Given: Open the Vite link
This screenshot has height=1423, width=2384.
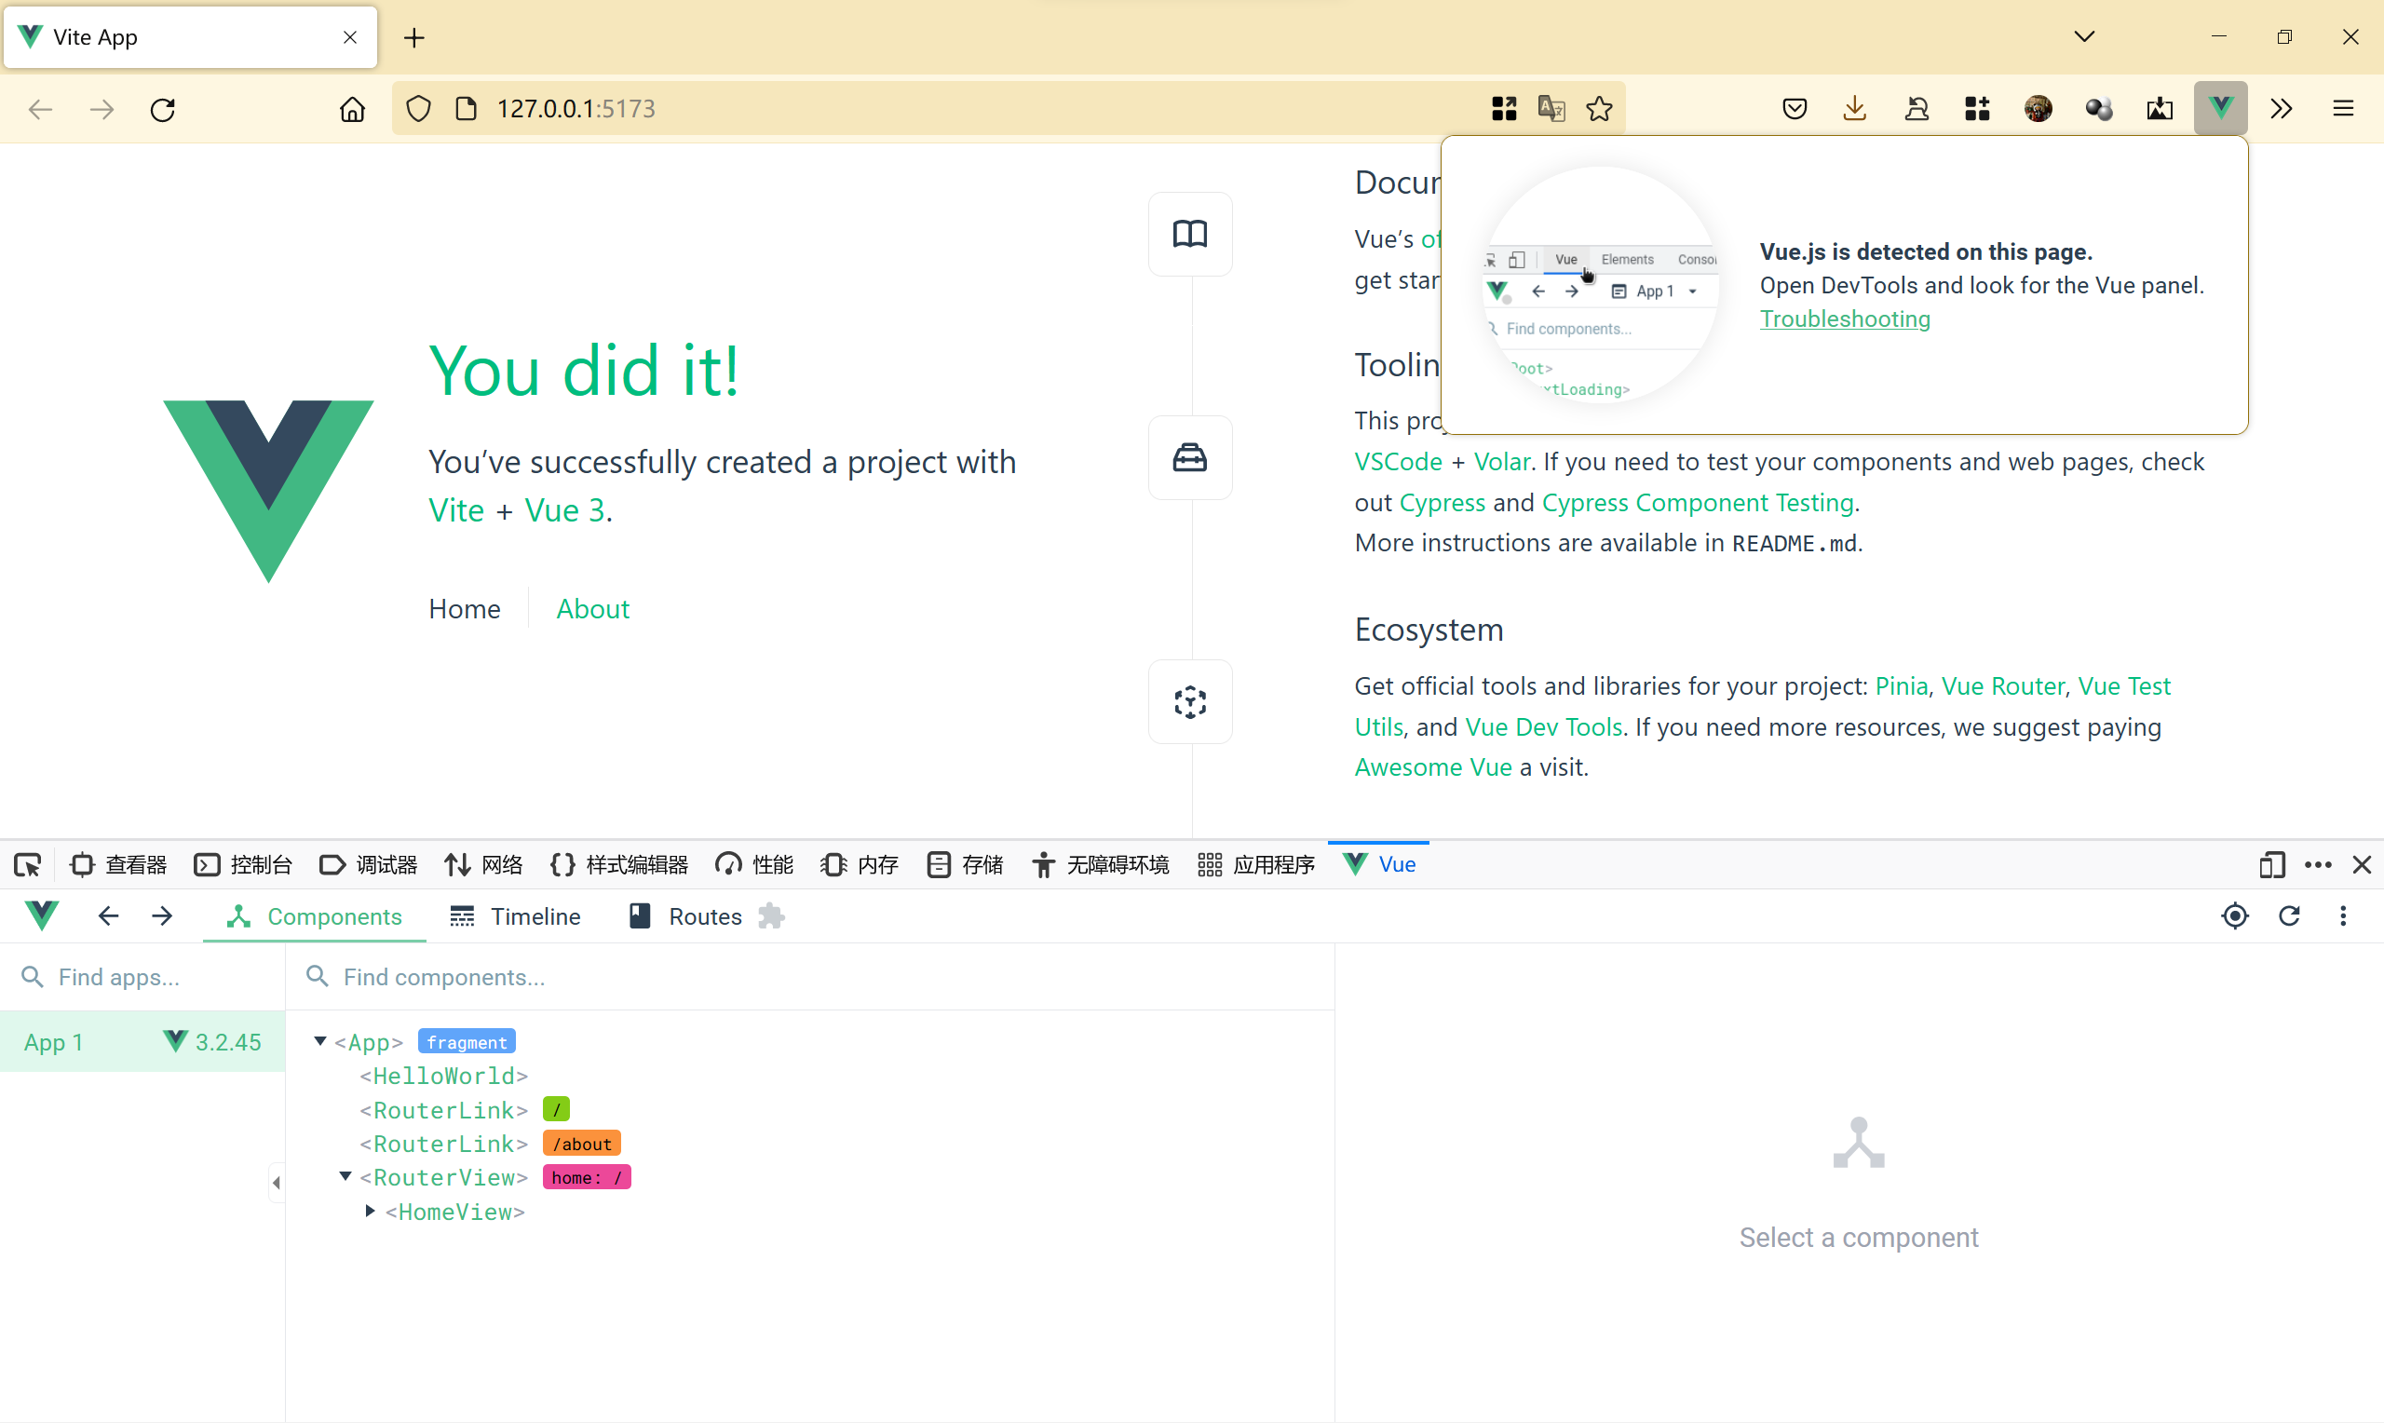Looking at the screenshot, I should click(x=455, y=511).
